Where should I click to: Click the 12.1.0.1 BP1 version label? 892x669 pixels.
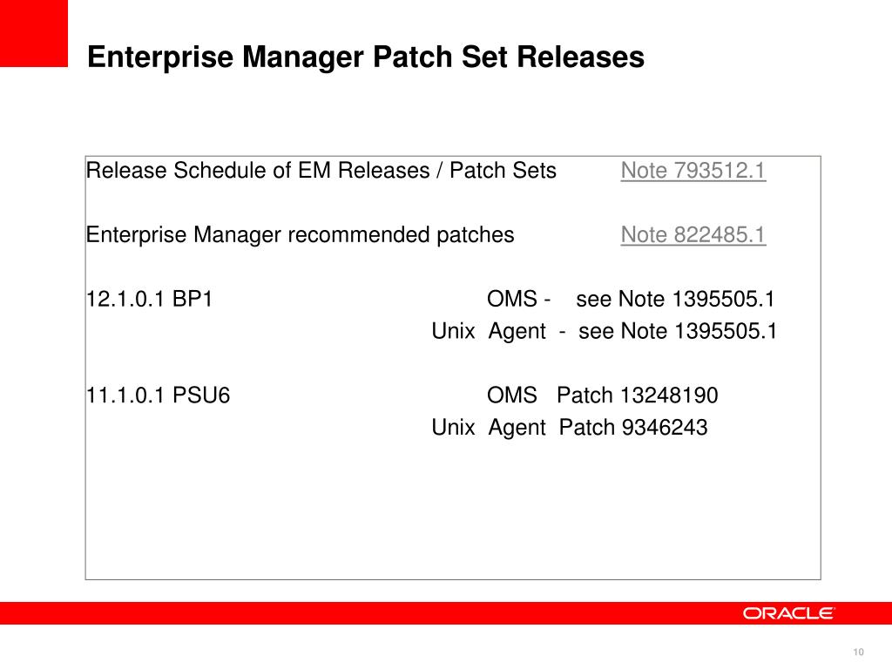pos(149,299)
